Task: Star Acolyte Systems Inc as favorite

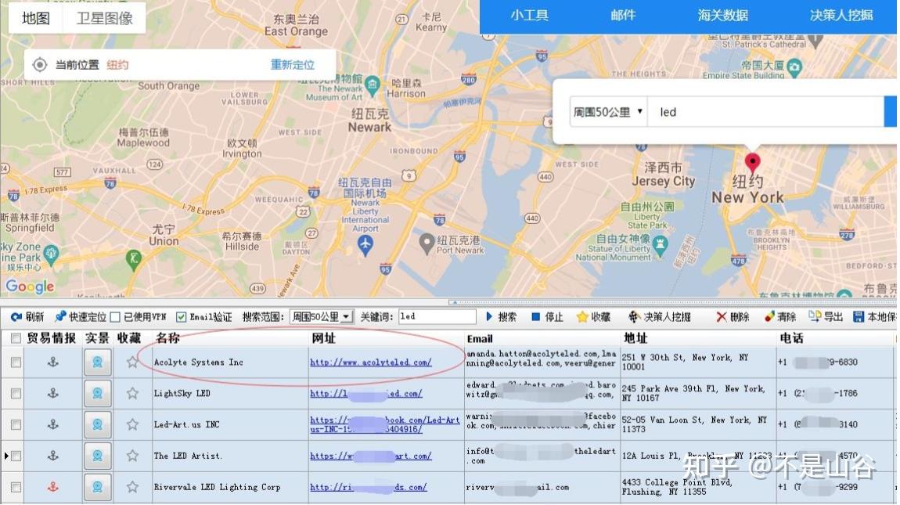Action: coord(132,363)
